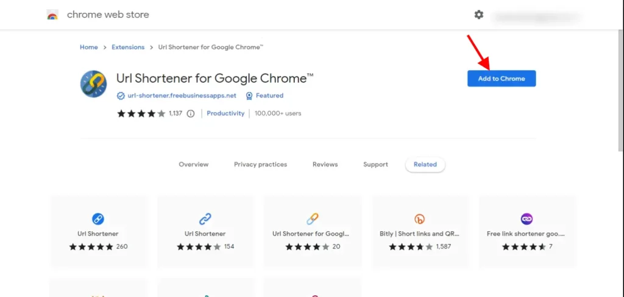Open the Privacy practices tab
Image resolution: width=624 pixels, height=297 pixels.
[x=260, y=165]
